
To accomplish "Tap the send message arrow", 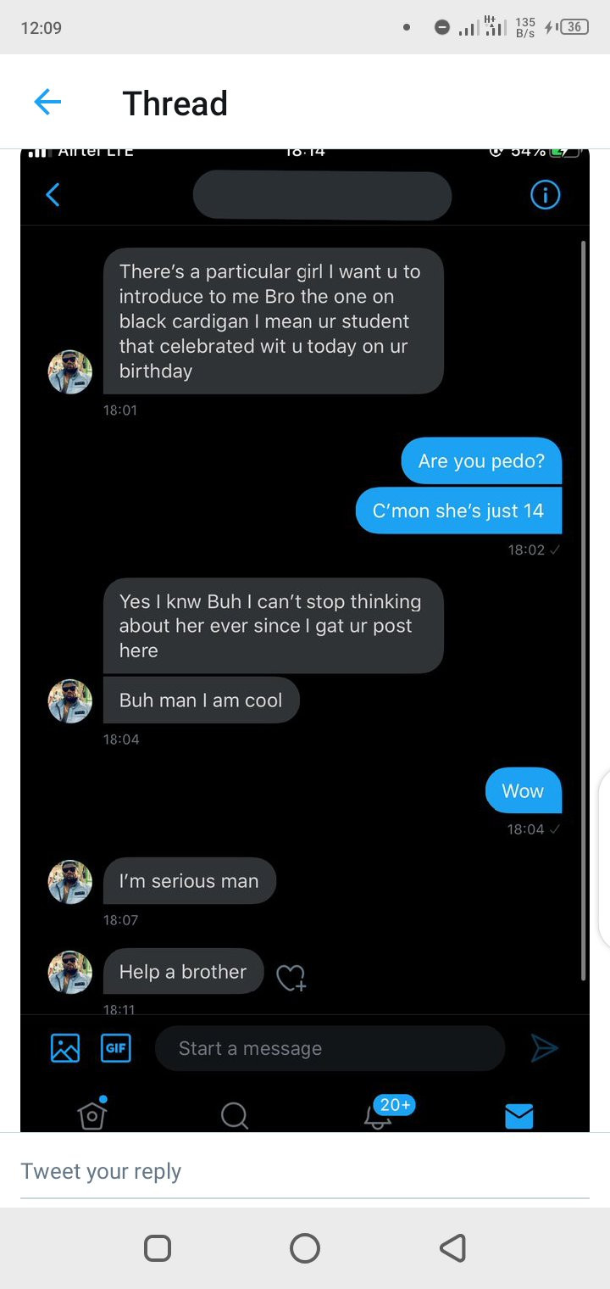I will pos(544,1048).
